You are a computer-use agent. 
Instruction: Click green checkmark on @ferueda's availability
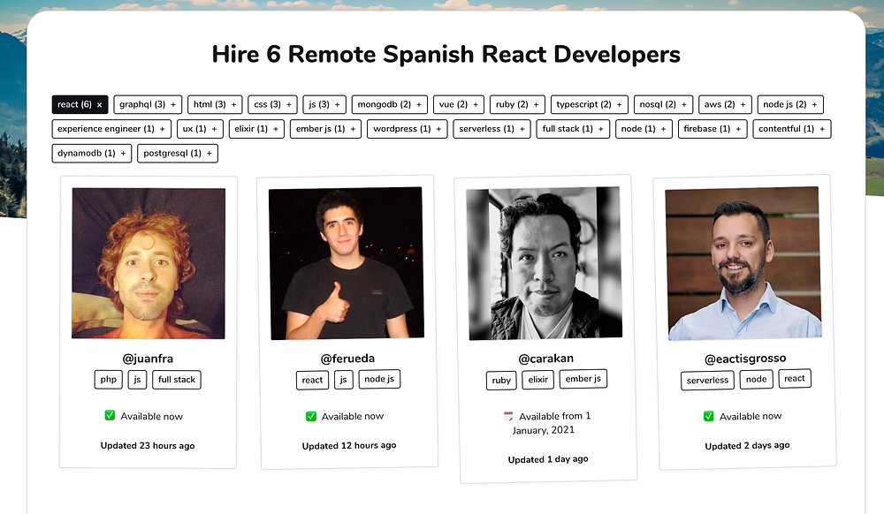click(311, 416)
